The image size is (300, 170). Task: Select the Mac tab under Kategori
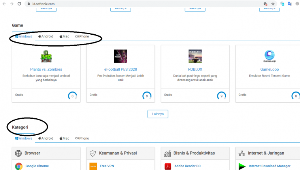(64, 138)
